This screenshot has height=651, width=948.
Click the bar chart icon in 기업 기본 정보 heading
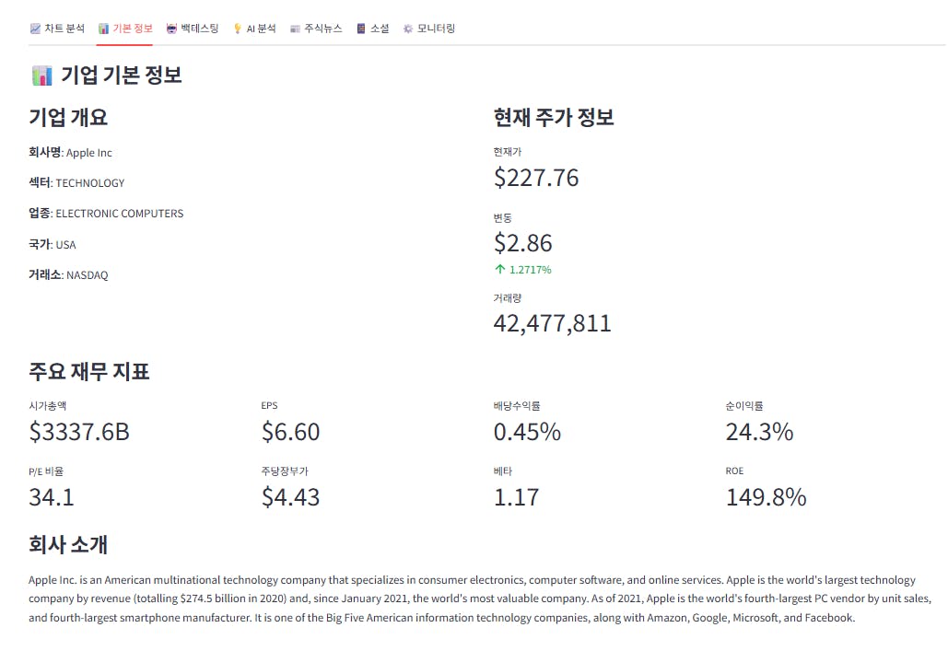(41, 76)
